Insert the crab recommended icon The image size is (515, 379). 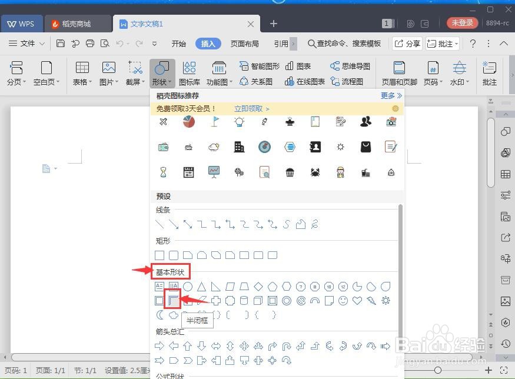[x=315, y=172]
